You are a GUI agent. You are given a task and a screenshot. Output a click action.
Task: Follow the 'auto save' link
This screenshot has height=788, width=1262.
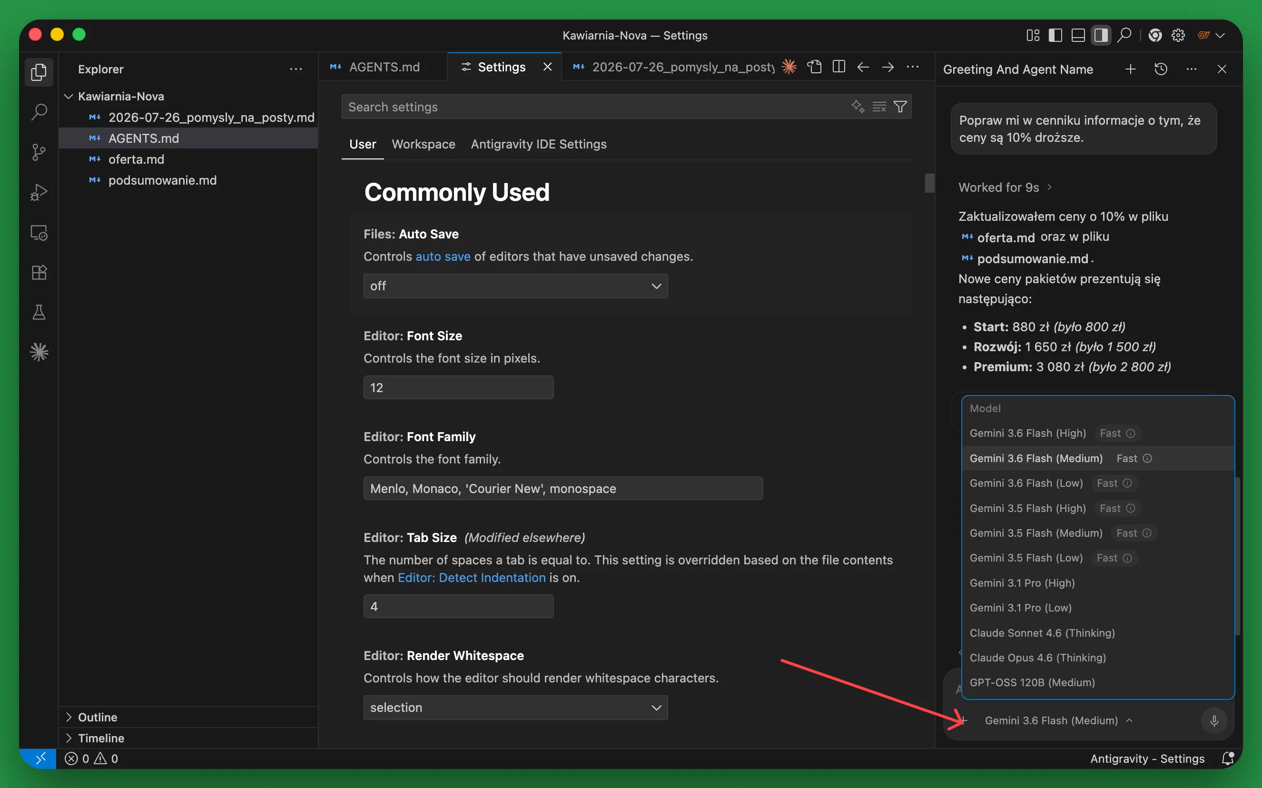coord(443,256)
